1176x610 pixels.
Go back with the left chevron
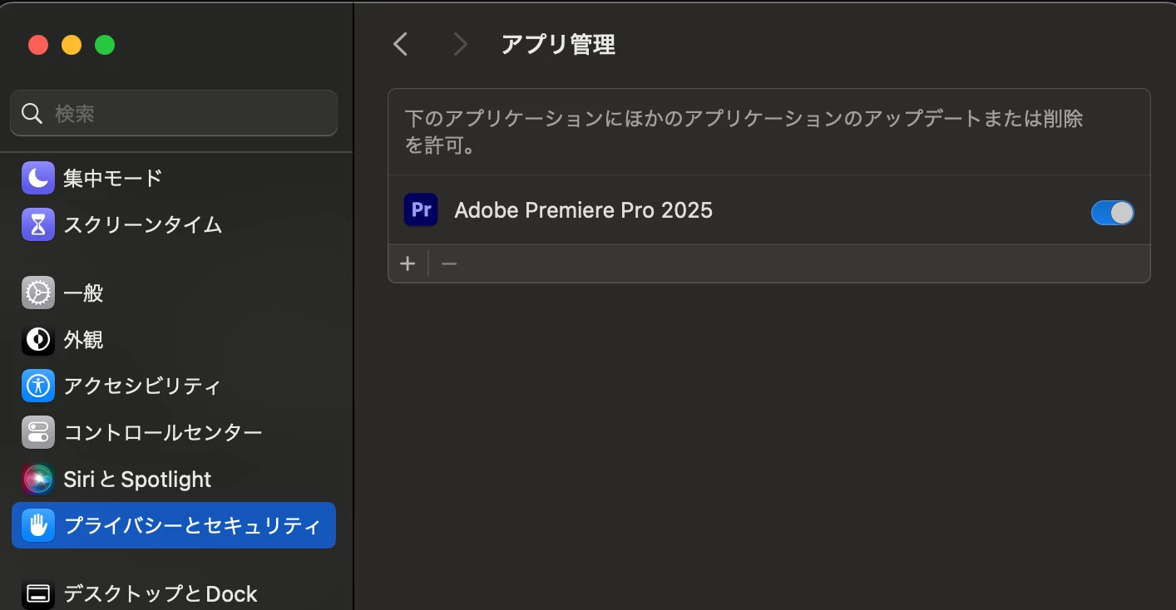click(401, 44)
